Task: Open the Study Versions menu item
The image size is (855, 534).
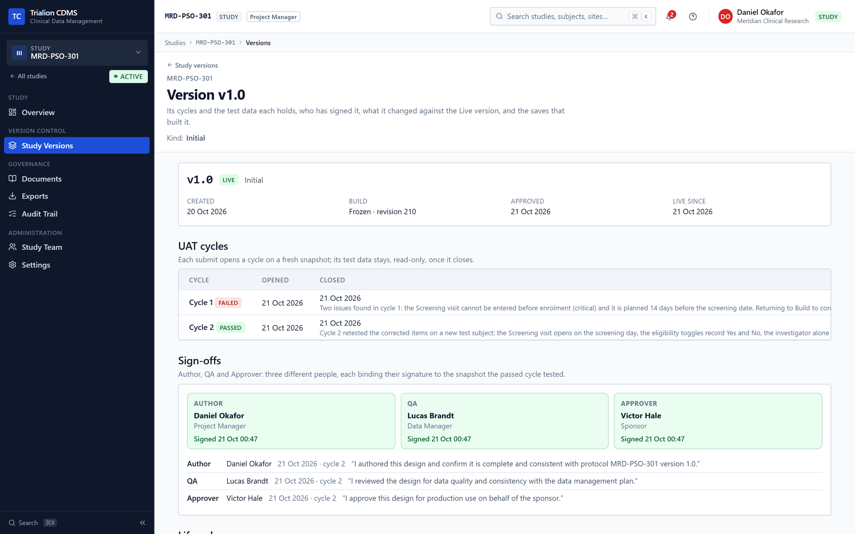Action: coord(77,146)
